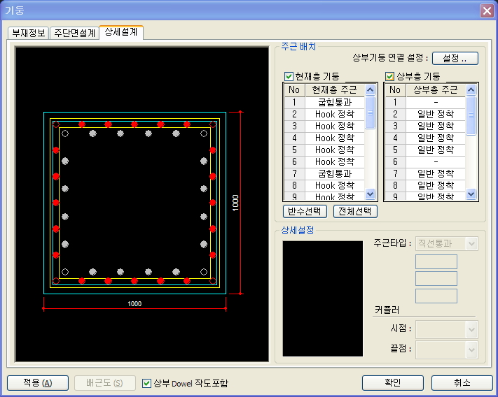Select row 5 Hook 정착 in 현재층 list
The width and height of the screenshot is (498, 397).
[x=335, y=150]
